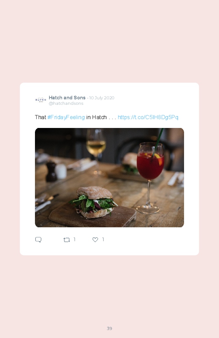
Task: Open the Hatch and Sons profile name
Action: (x=67, y=98)
